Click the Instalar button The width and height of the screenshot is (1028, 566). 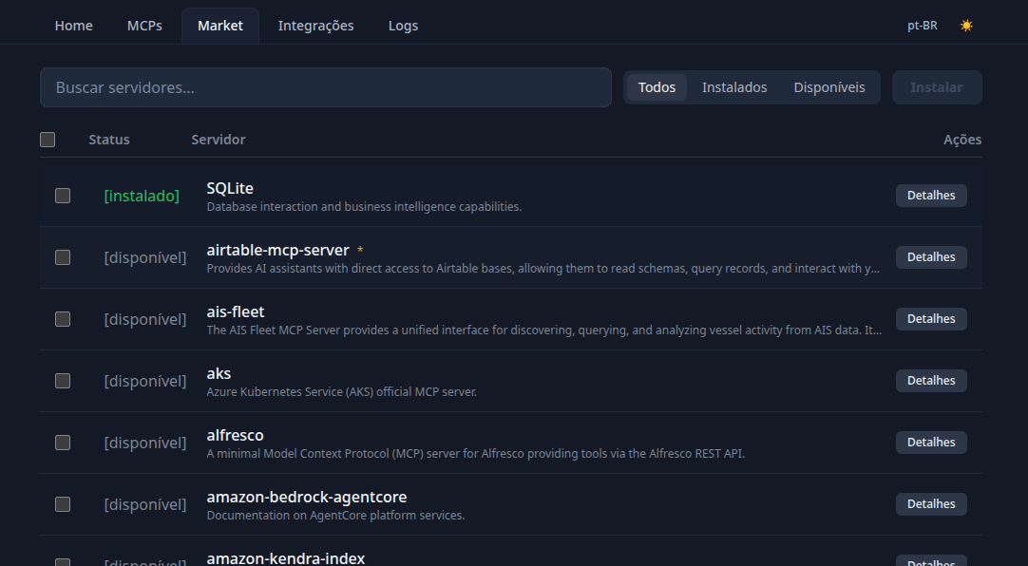[937, 87]
